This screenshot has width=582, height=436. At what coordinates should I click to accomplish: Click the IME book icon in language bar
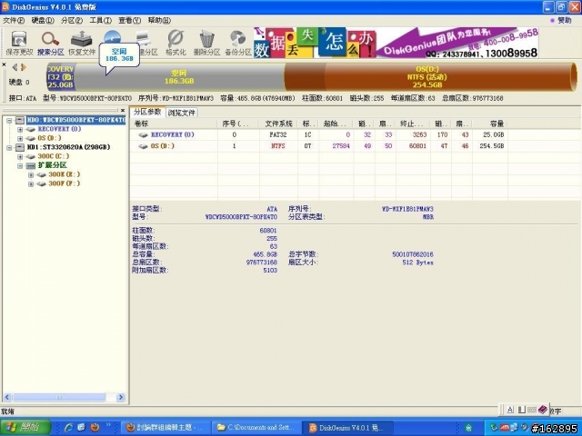point(543,410)
